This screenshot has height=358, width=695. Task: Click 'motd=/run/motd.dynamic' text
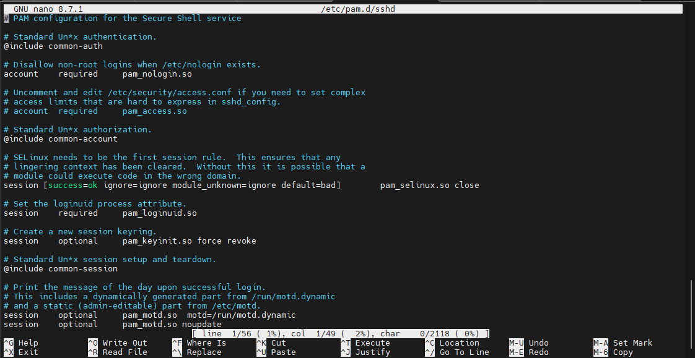(x=241, y=315)
